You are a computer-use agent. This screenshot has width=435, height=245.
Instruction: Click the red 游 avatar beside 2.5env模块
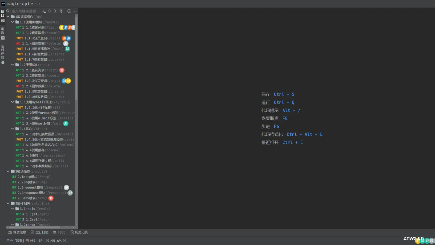coord(51,198)
